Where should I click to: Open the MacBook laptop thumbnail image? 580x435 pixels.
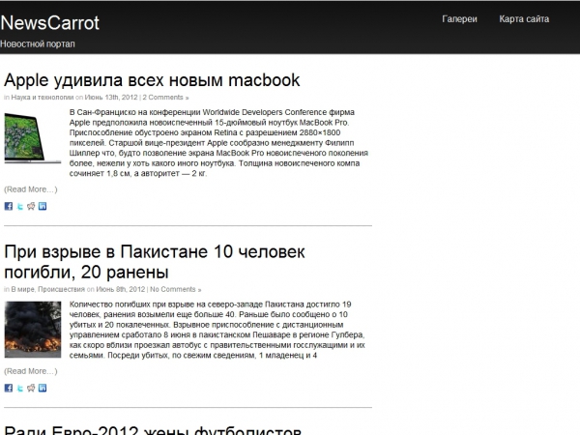[33, 137]
